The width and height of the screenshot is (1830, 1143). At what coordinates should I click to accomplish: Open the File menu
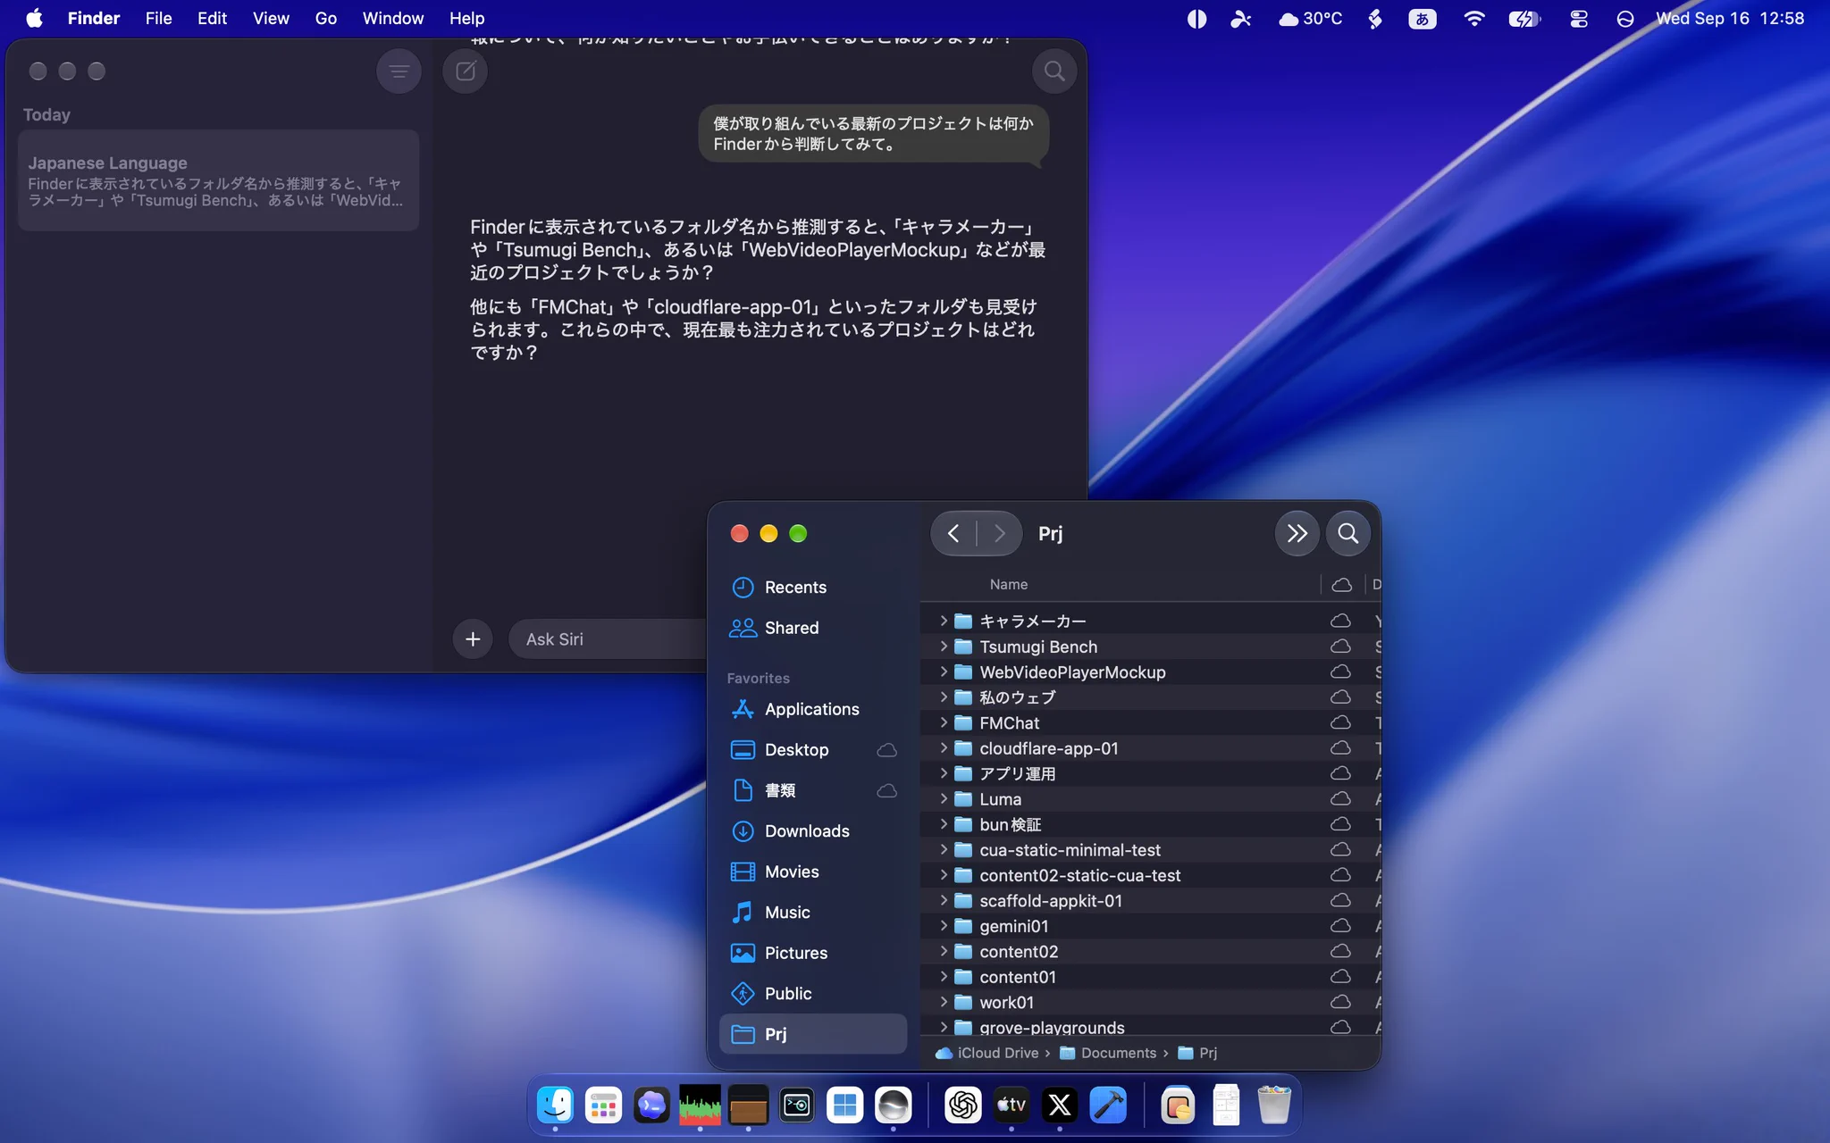tap(158, 18)
